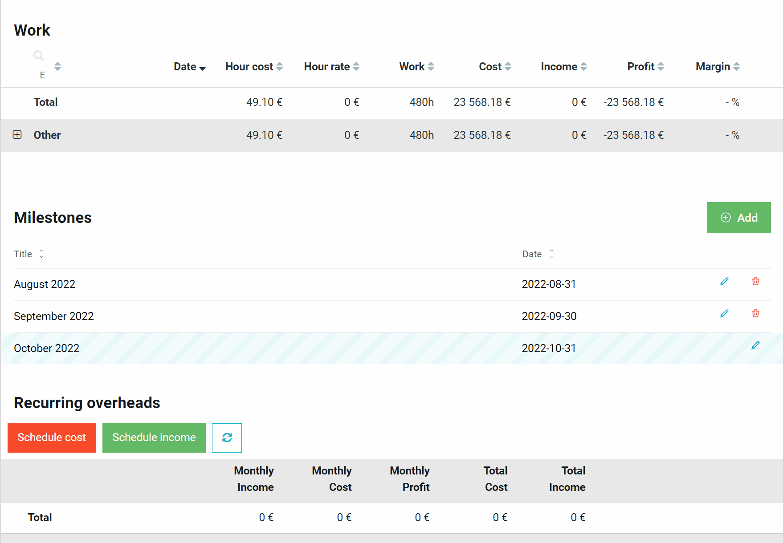Click date 2022-10-31

click(x=549, y=348)
